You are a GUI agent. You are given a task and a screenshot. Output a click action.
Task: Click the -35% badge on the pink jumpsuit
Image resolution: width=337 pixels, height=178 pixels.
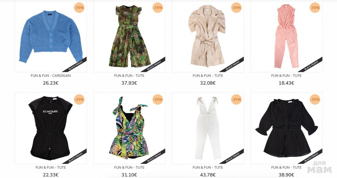(x=315, y=8)
